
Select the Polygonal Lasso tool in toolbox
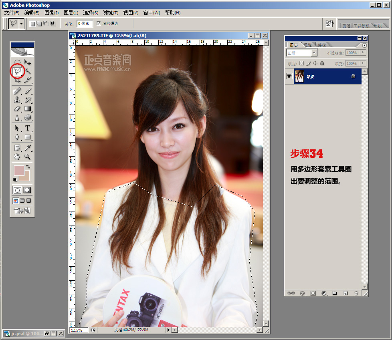point(17,71)
